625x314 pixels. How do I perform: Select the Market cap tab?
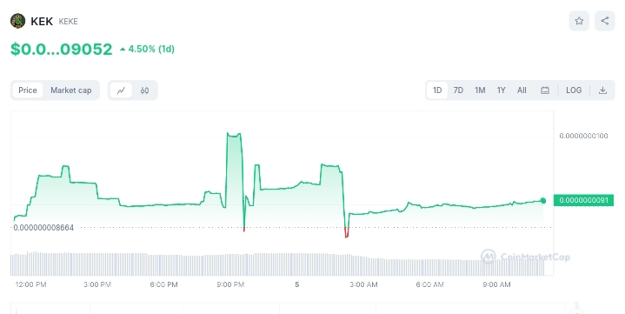(71, 90)
